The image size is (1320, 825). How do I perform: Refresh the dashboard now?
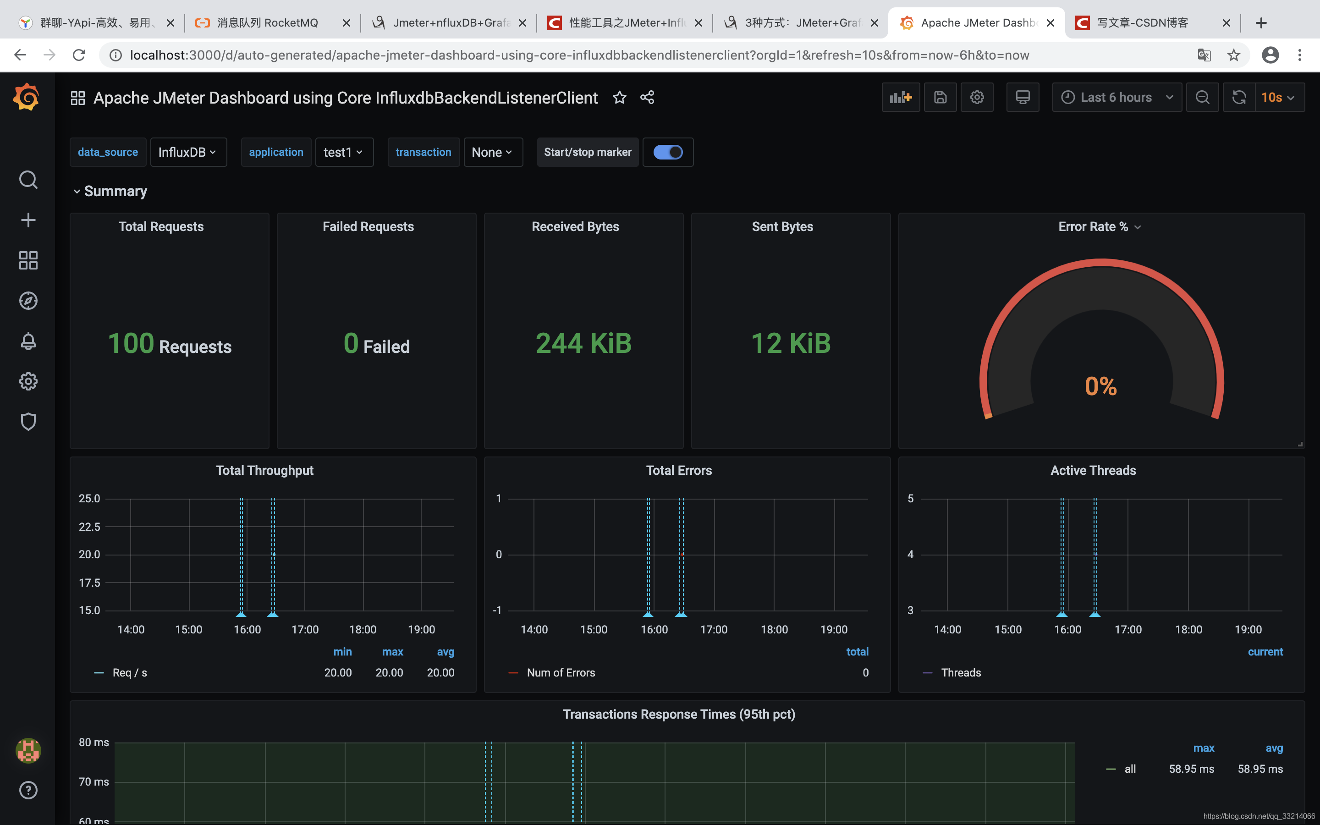(x=1239, y=97)
